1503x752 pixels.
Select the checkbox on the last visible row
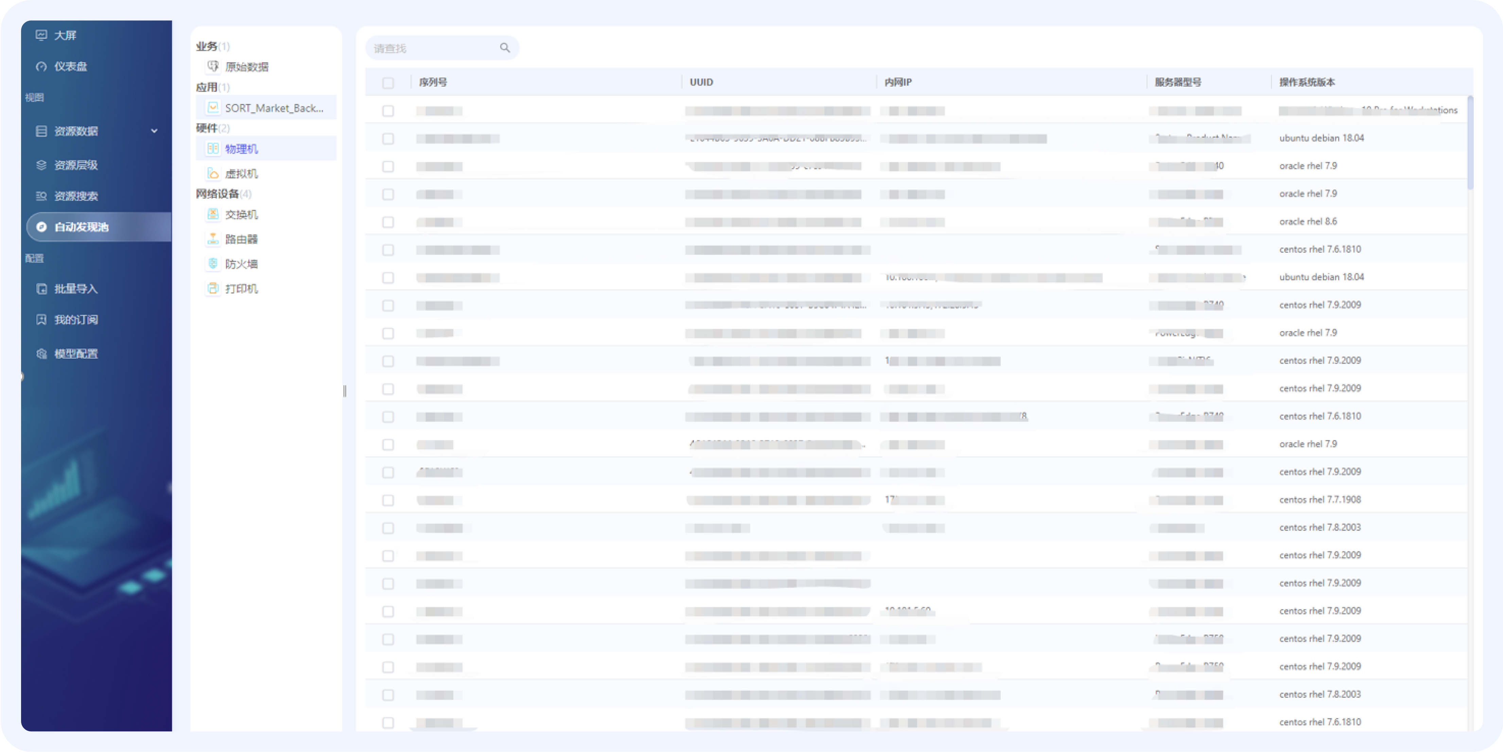coord(388,722)
